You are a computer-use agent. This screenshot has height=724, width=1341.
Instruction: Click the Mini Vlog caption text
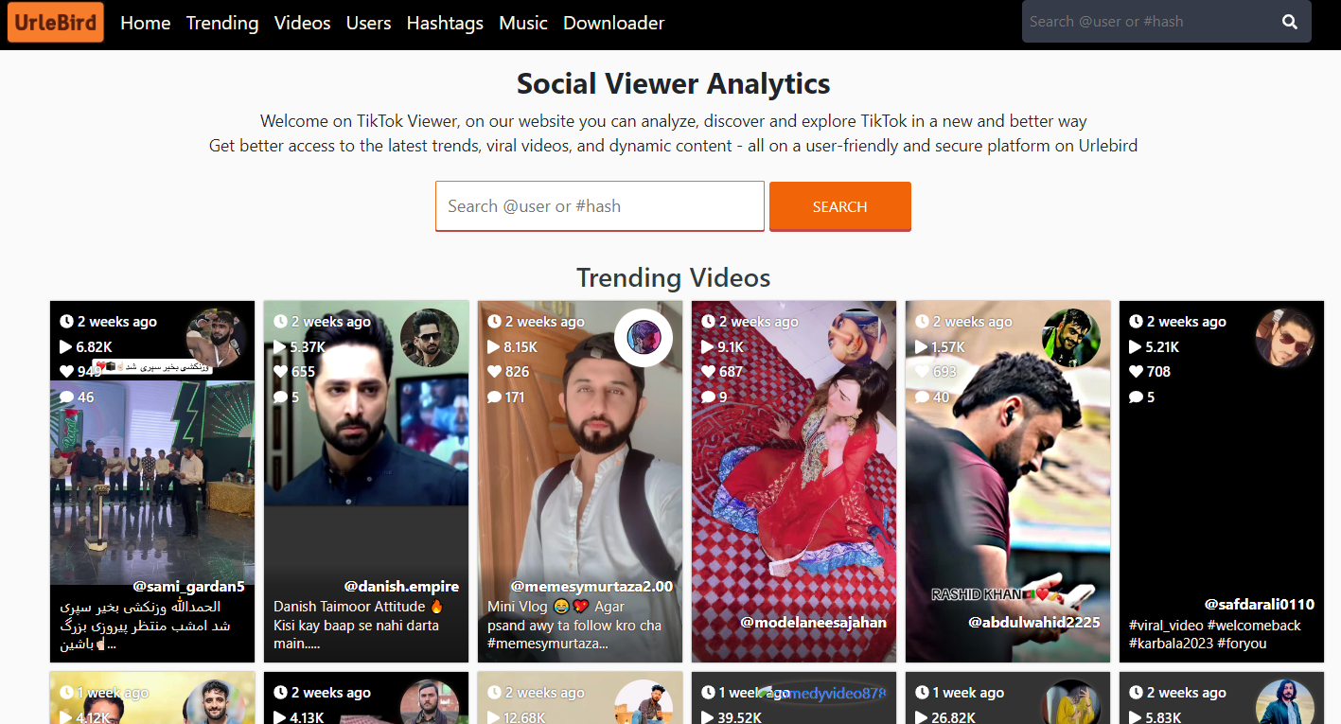coord(574,625)
